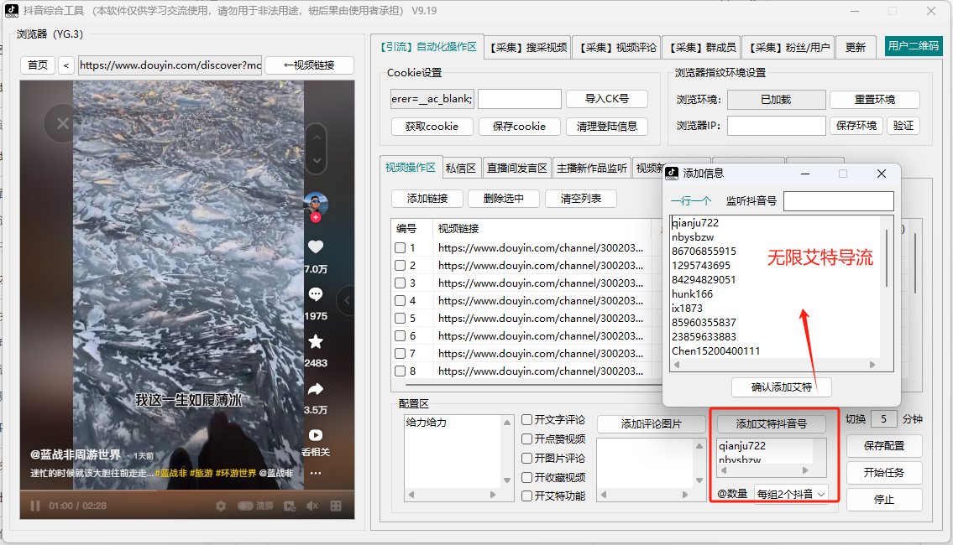
Task: Mute the video with the speaker icon
Action: coord(312,506)
